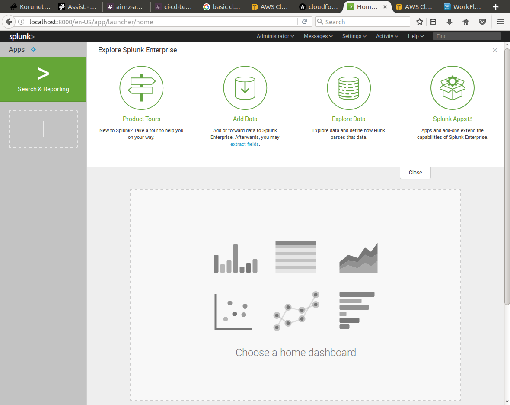The height and width of the screenshot is (405, 510).
Task: Expand the Help menu
Action: (x=416, y=36)
